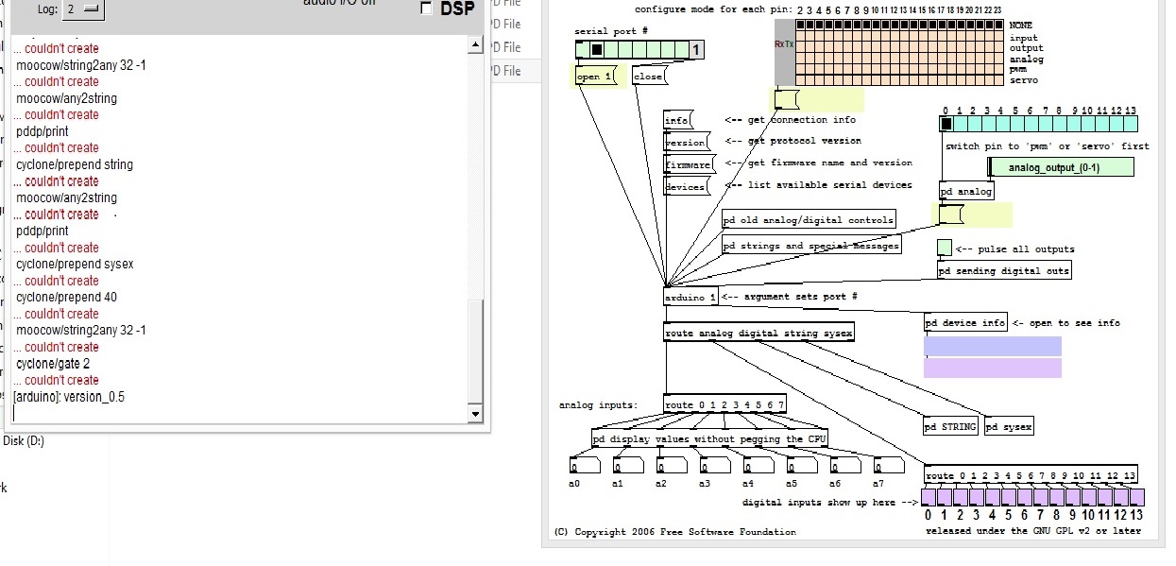Select pin 13 in the pin radio row
This screenshot has width=1176, height=566.
[x=1131, y=123]
